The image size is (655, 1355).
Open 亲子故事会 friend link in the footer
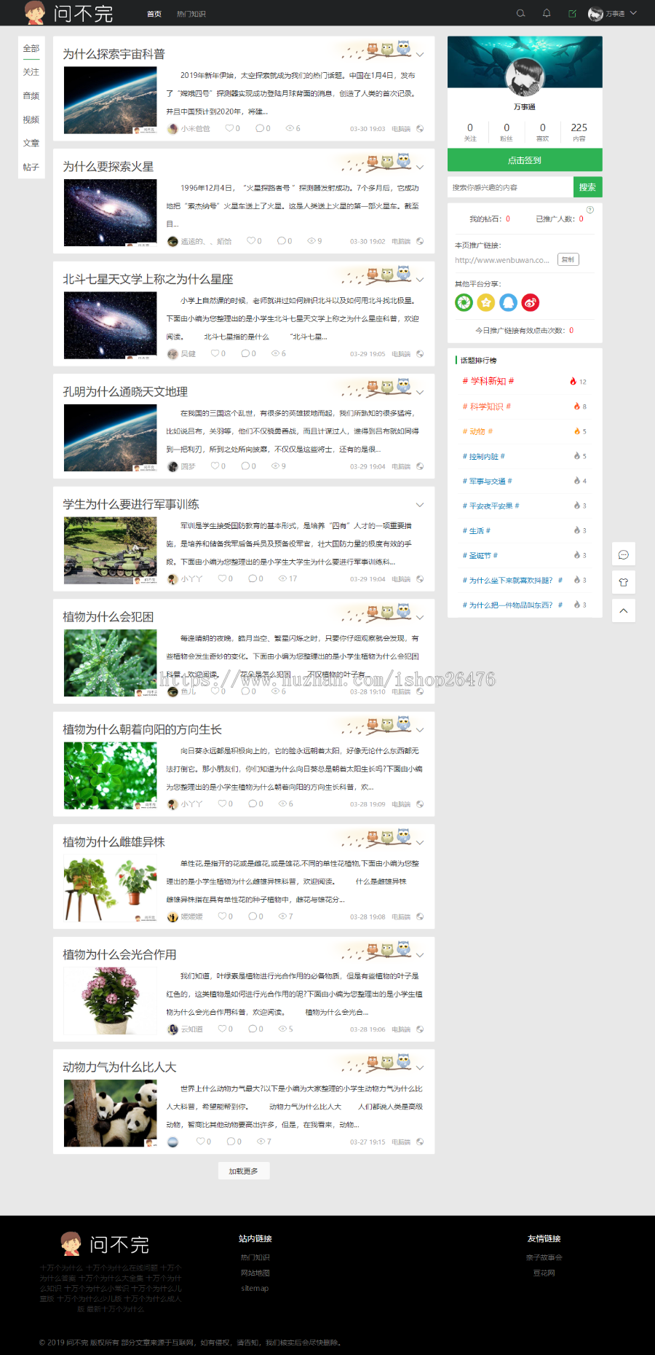coord(544,1257)
